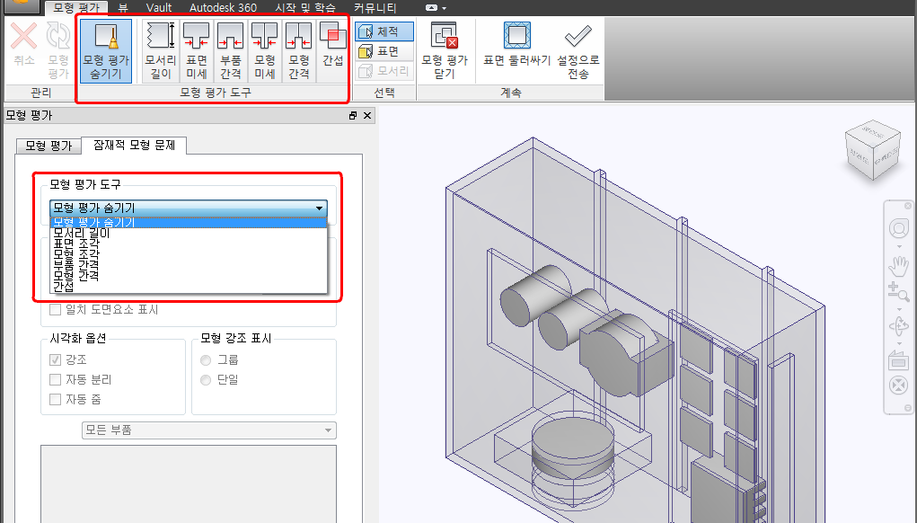
Task: Choose the 체적 selection filter
Action: click(x=384, y=31)
